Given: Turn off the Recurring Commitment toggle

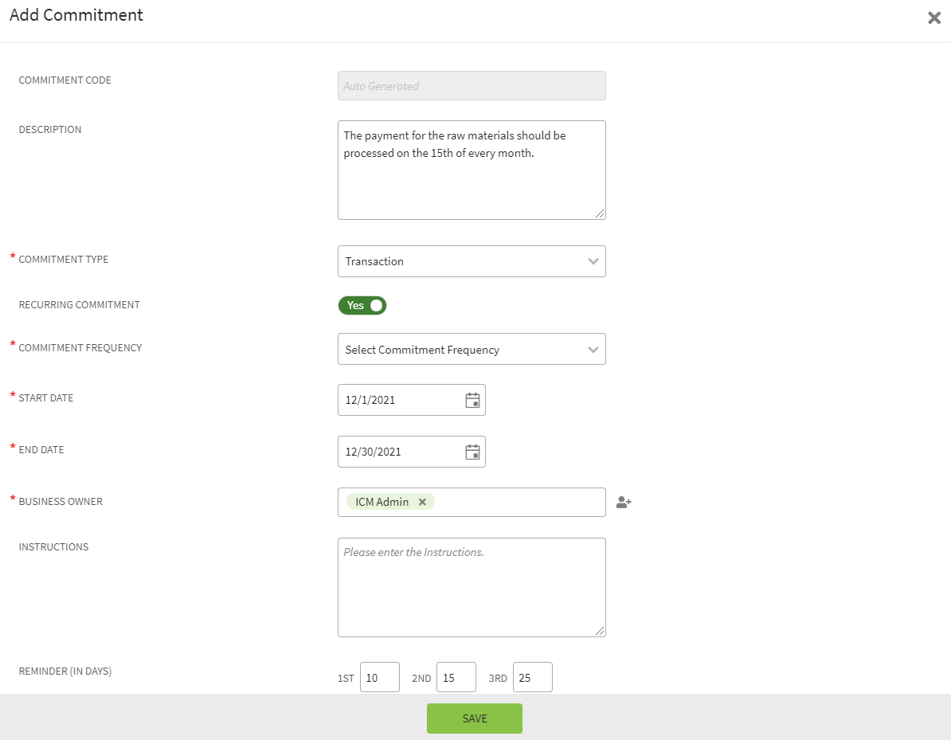Looking at the screenshot, I should (x=362, y=305).
